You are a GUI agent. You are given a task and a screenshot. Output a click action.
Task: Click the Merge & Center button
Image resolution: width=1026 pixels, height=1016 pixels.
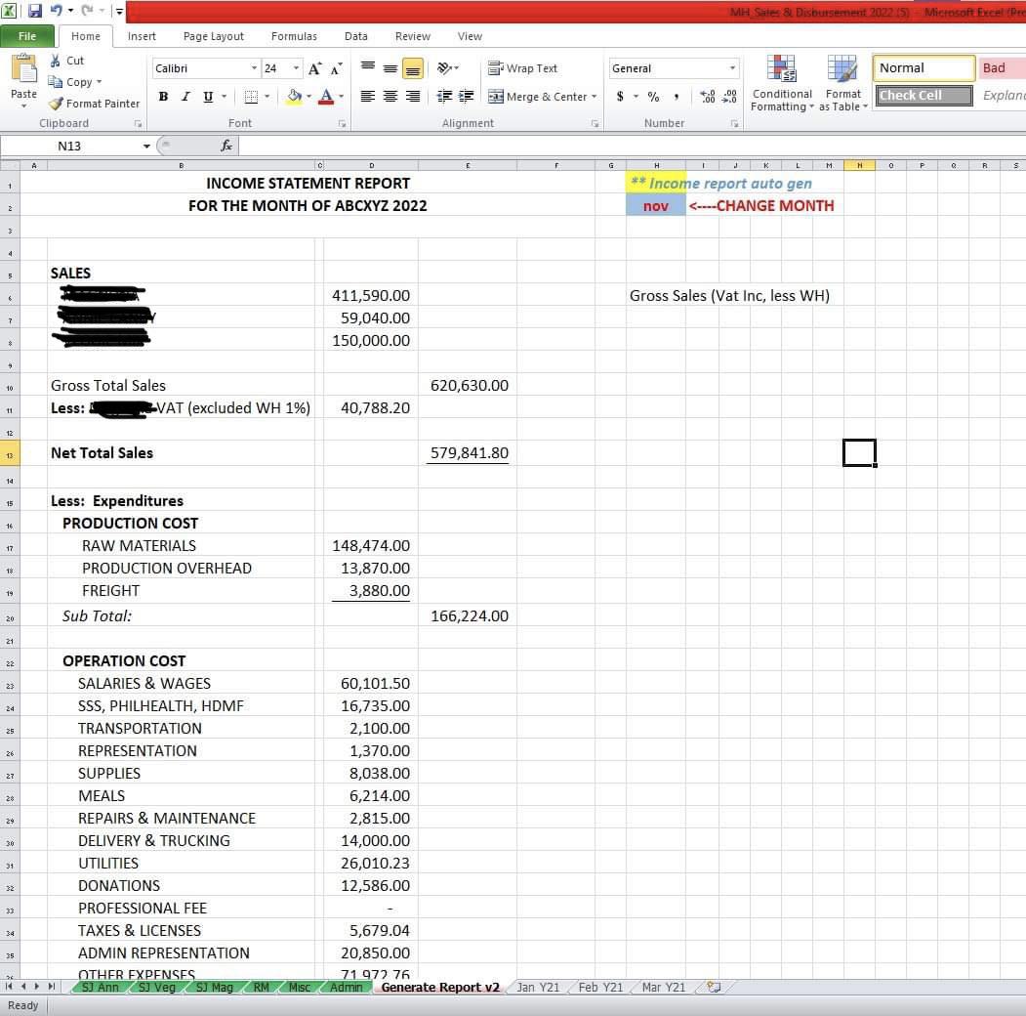(x=537, y=97)
